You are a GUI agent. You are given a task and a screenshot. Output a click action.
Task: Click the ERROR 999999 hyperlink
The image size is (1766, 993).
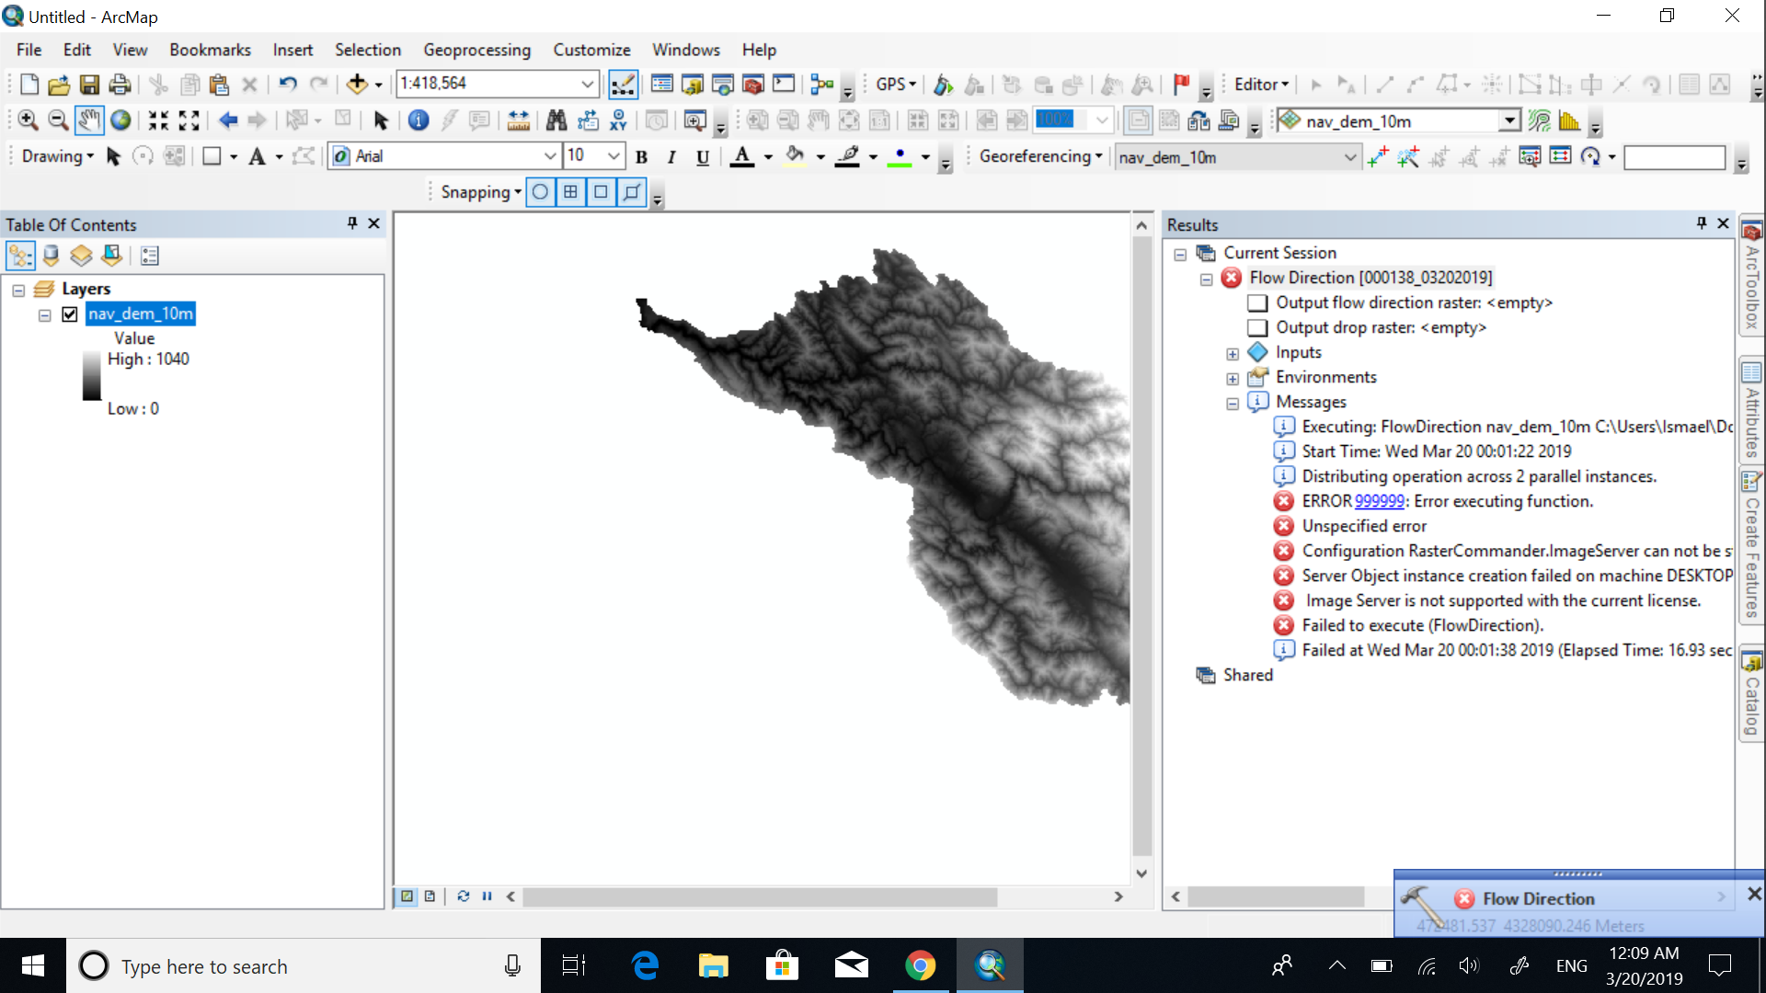[x=1379, y=501]
